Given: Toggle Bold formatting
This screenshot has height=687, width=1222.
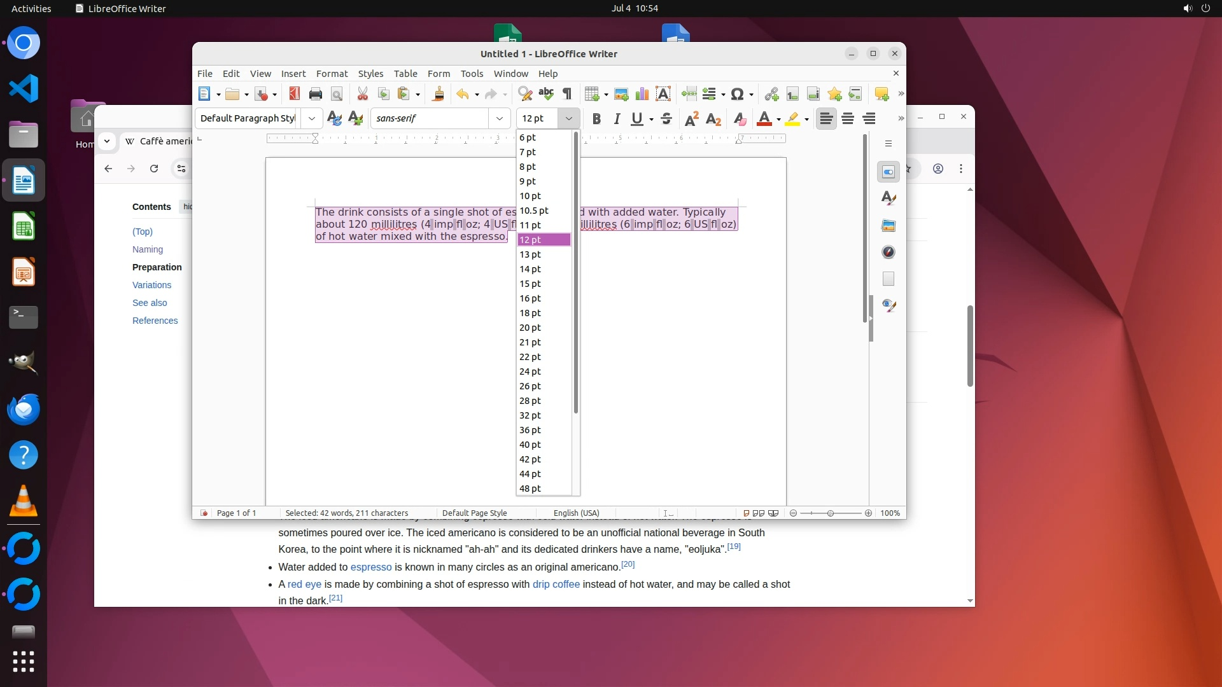Looking at the screenshot, I should click(596, 118).
